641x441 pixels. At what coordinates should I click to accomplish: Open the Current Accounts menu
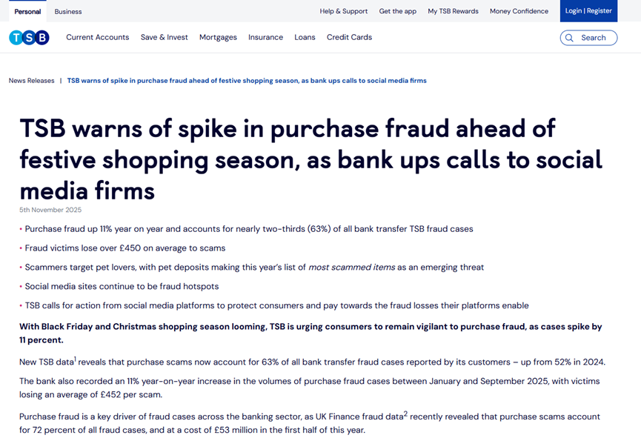point(97,37)
